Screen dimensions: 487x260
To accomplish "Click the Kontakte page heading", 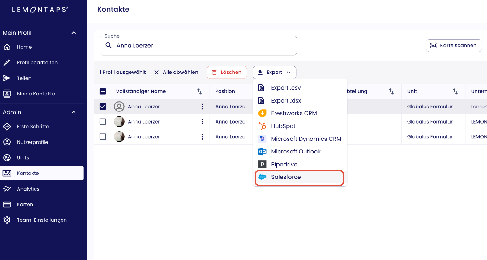I will pos(113,9).
